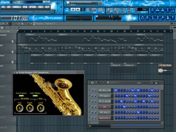Image resolution: width=176 pixels, height=132 pixels.
Task: Mute the FPC Snare 1 channel
Action: click(89, 96)
